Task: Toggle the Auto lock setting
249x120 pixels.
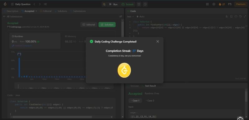Action: tap(140, 16)
